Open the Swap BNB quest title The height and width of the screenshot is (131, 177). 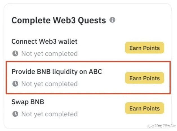pyautogui.click(x=28, y=102)
